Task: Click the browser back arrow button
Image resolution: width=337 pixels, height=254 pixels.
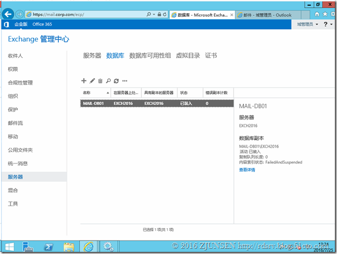Action: (x=8, y=14)
